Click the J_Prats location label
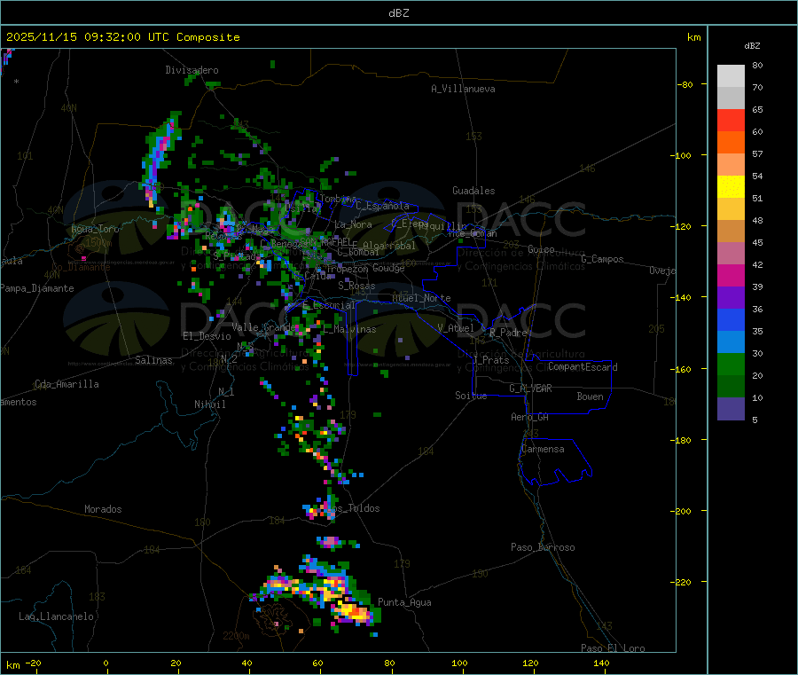Screen dimensions: 798x675 point(491,360)
